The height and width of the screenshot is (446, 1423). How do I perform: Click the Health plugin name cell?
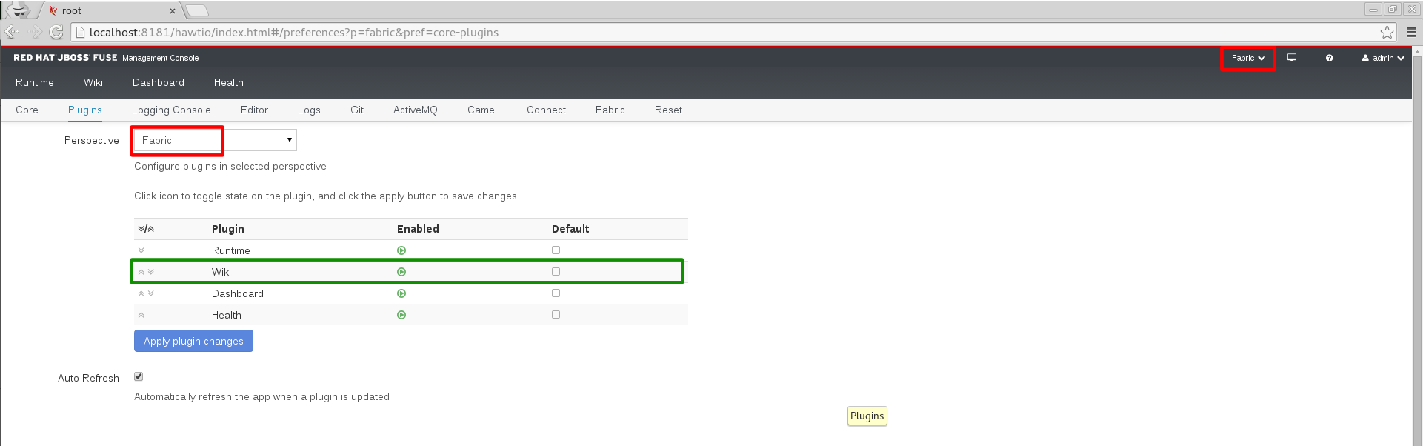(227, 315)
